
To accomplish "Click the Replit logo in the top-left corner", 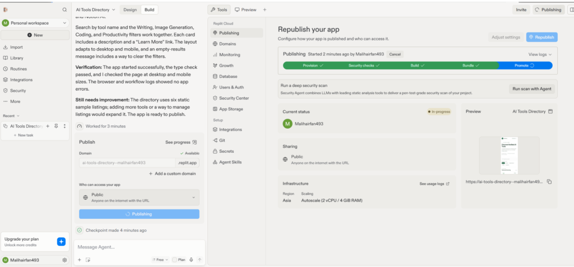I will [x=5, y=10].
